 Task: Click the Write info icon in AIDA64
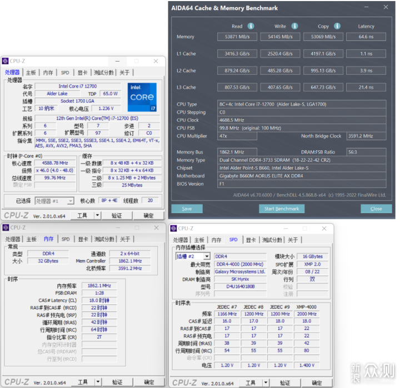(294, 26)
